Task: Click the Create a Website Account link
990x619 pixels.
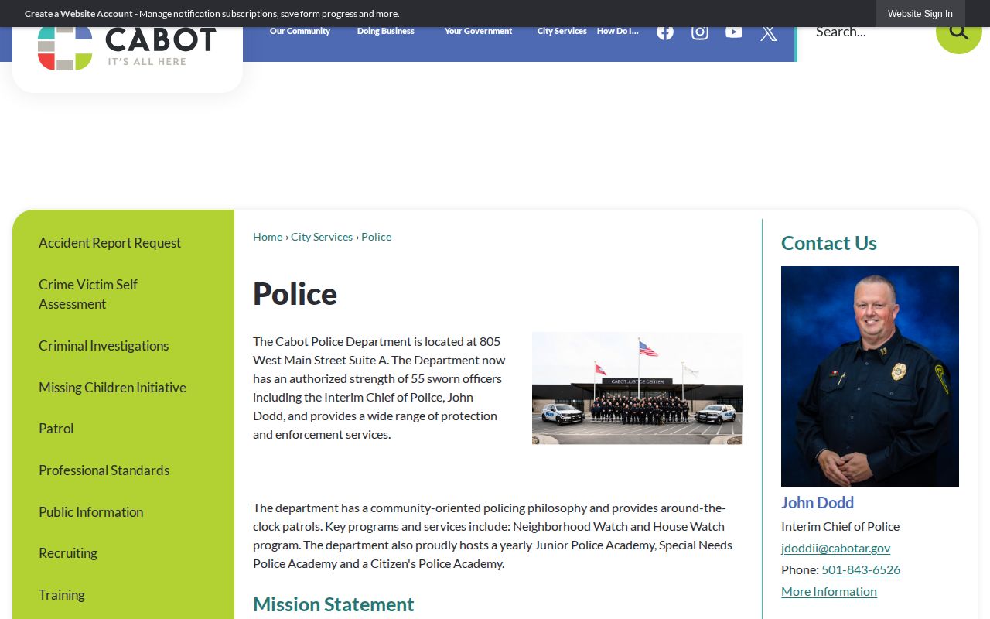Action: click(79, 14)
